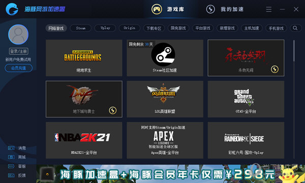Image resolution: width=305 pixels, height=183 pixels.
Task: Click the 会员充值 button
Action: pos(18,68)
